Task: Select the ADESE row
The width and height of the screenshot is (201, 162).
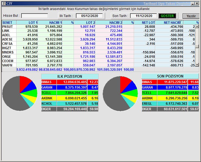Action: click(99, 39)
